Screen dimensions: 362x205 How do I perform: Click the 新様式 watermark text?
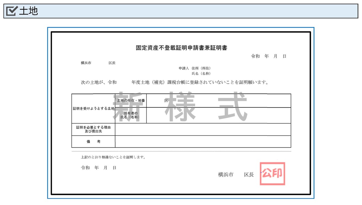[x=180, y=107]
